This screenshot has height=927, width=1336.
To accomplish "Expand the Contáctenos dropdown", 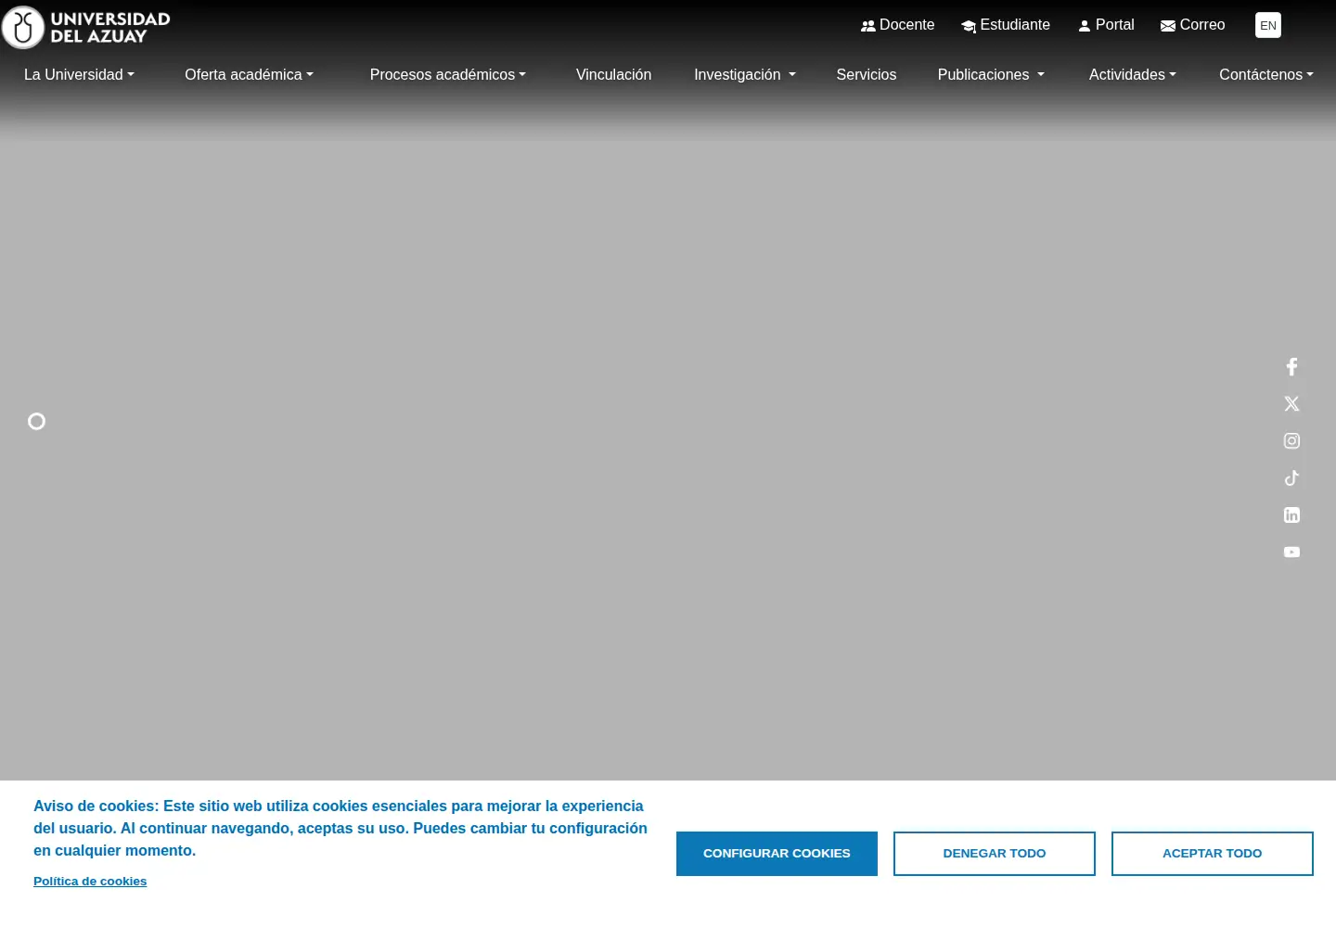I will (1266, 75).
